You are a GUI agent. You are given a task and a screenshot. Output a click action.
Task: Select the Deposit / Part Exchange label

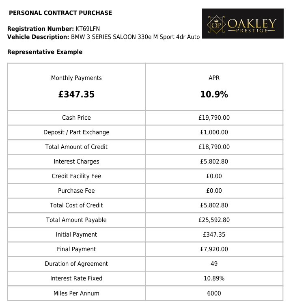click(x=76, y=132)
